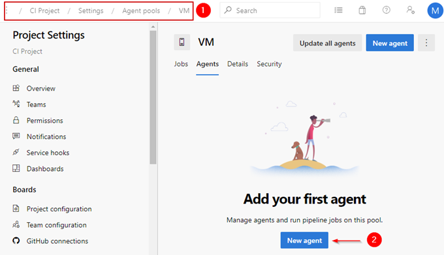Click the top New agent button
Screen dimensions: 444x255
390,42
